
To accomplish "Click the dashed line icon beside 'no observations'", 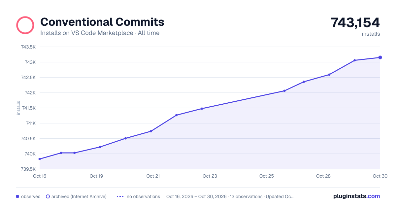I will click(120, 196).
